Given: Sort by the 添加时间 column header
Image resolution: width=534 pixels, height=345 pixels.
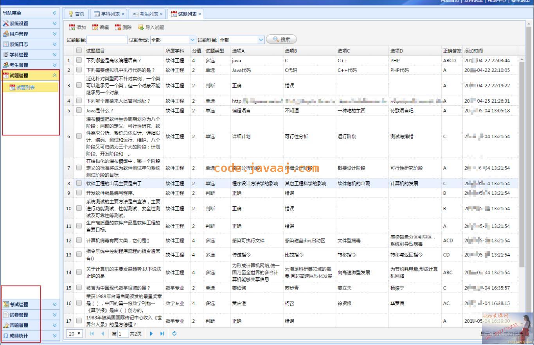Looking at the screenshot, I should pyautogui.click(x=490, y=51).
